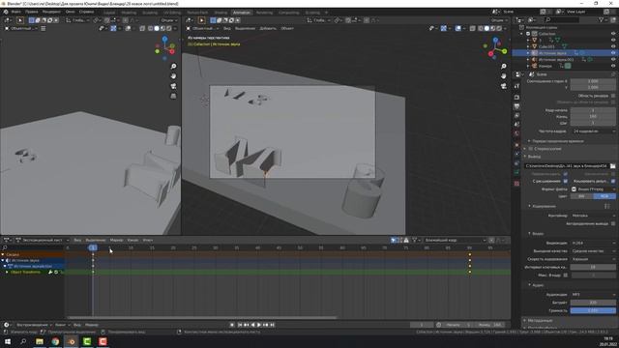Image resolution: width=619 pixels, height=348 pixels.
Task: Open Chrome from the taskbar
Action: click(55, 341)
